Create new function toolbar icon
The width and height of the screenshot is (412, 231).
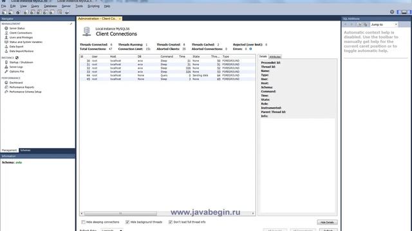point(52,12)
